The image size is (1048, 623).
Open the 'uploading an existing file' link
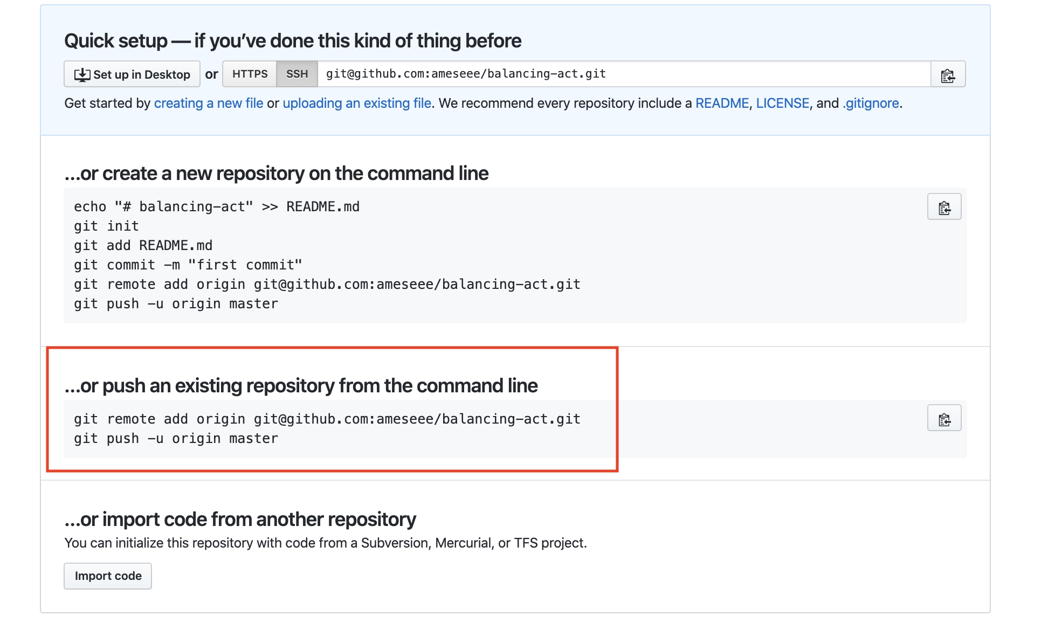(x=357, y=103)
